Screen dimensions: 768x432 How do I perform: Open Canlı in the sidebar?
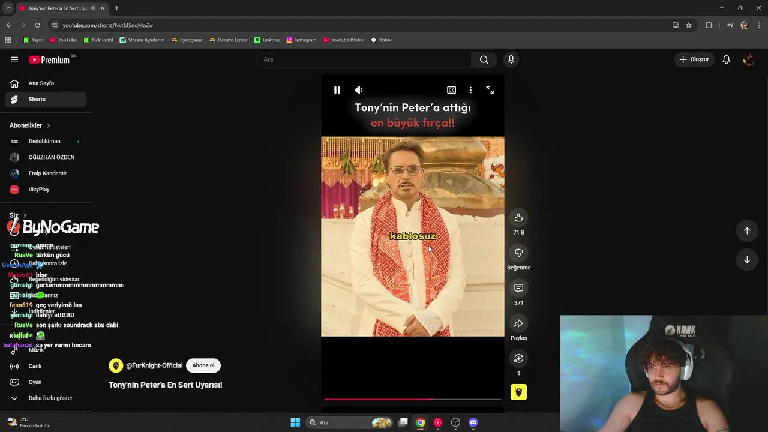(45, 366)
